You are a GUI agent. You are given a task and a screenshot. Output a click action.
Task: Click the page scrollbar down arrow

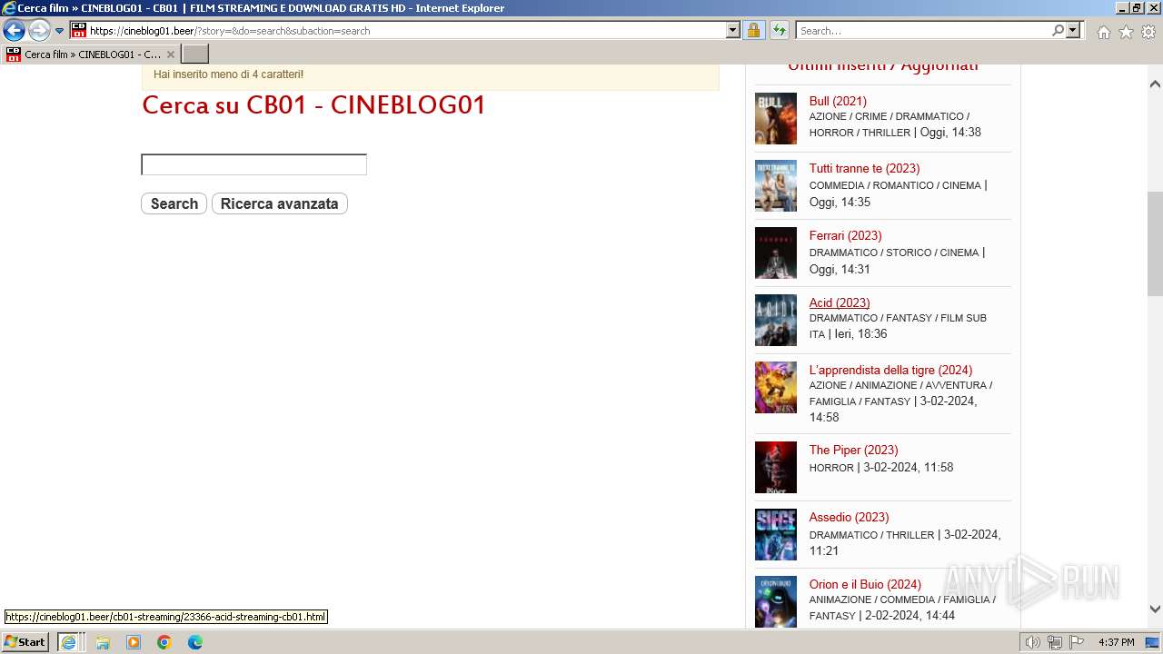point(1155,609)
